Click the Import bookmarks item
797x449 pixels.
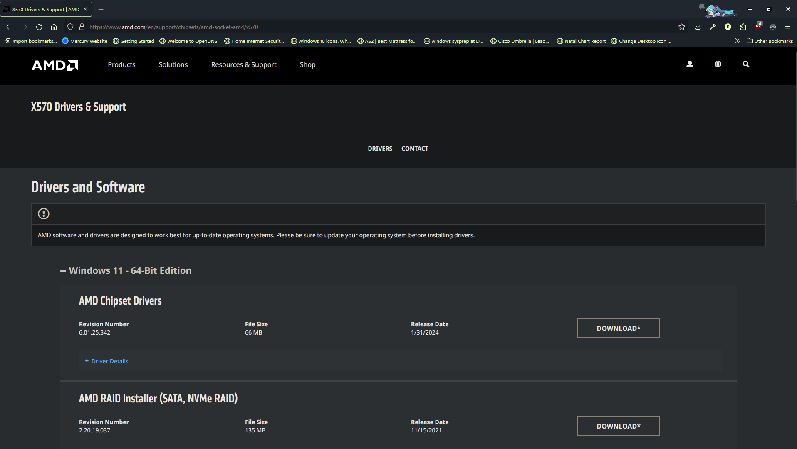tap(31, 41)
